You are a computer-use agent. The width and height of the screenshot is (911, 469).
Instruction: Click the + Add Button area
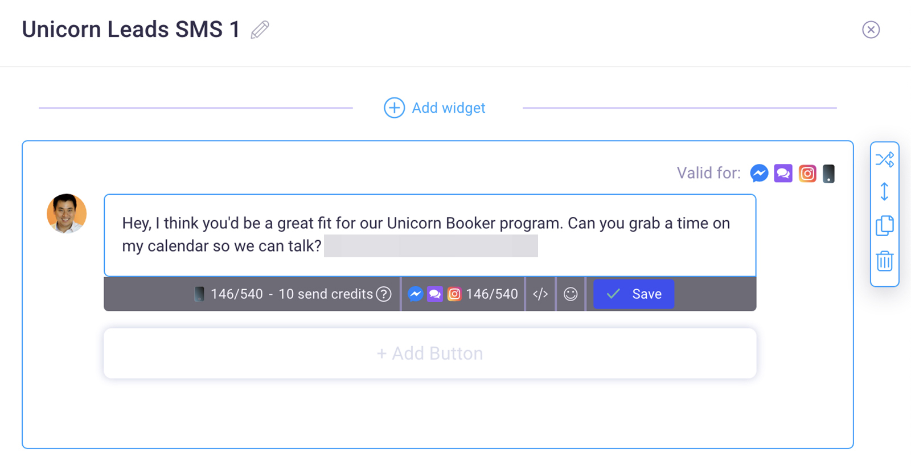point(430,353)
